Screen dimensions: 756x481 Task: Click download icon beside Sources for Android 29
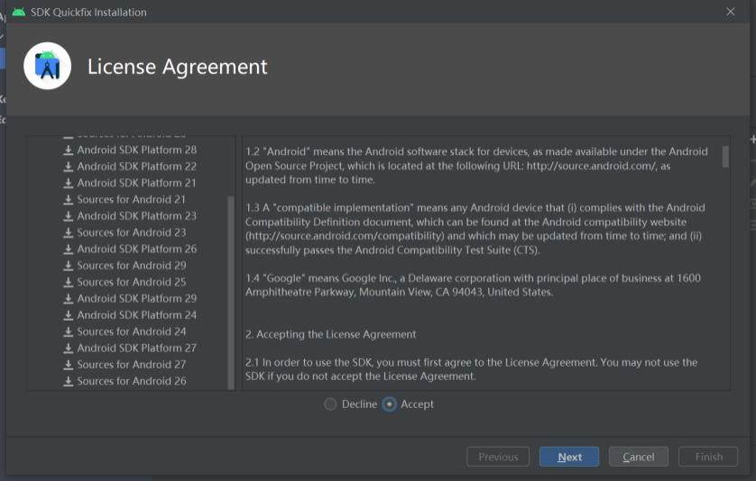click(68, 266)
